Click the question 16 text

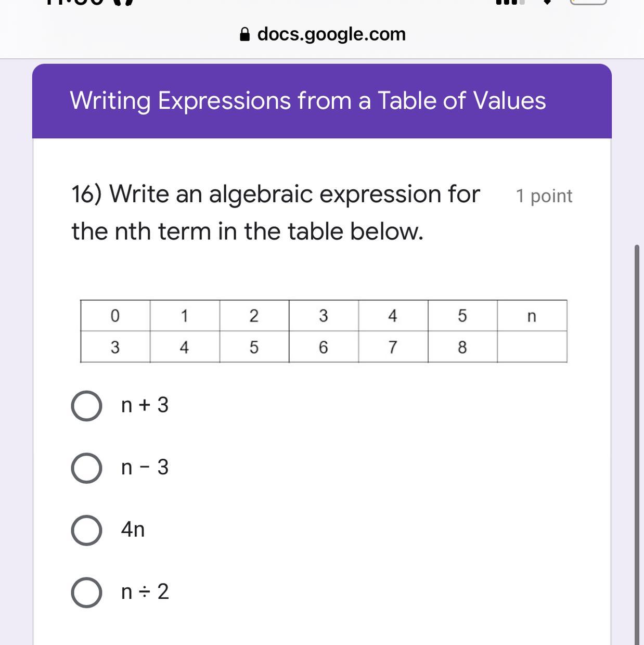[x=276, y=213]
